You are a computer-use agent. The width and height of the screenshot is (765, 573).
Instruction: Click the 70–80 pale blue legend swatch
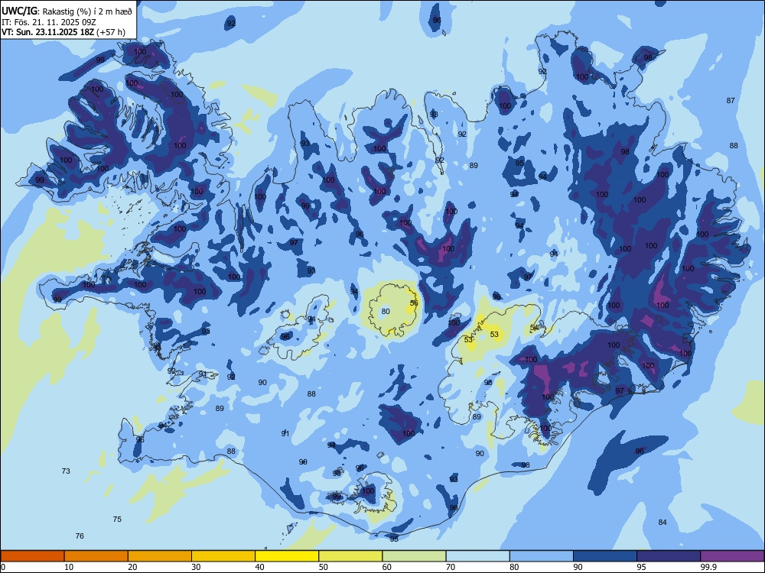[477, 556]
